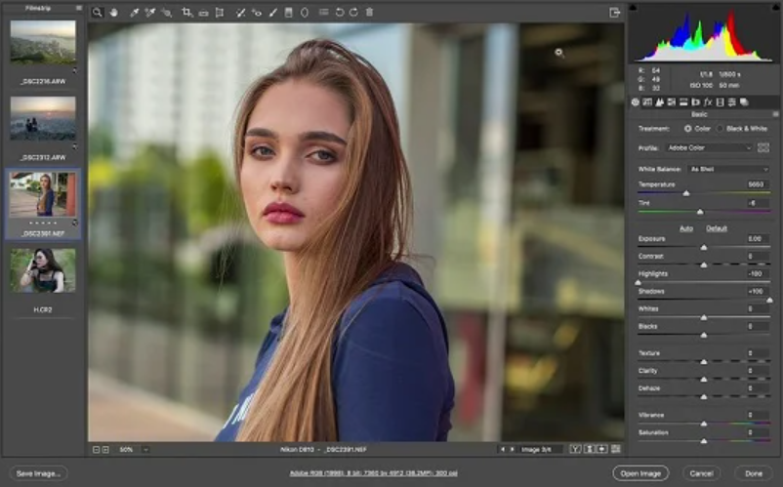
Task: Select the _DSC2216.ARW filmstrip thumbnail
Action: [x=43, y=42]
